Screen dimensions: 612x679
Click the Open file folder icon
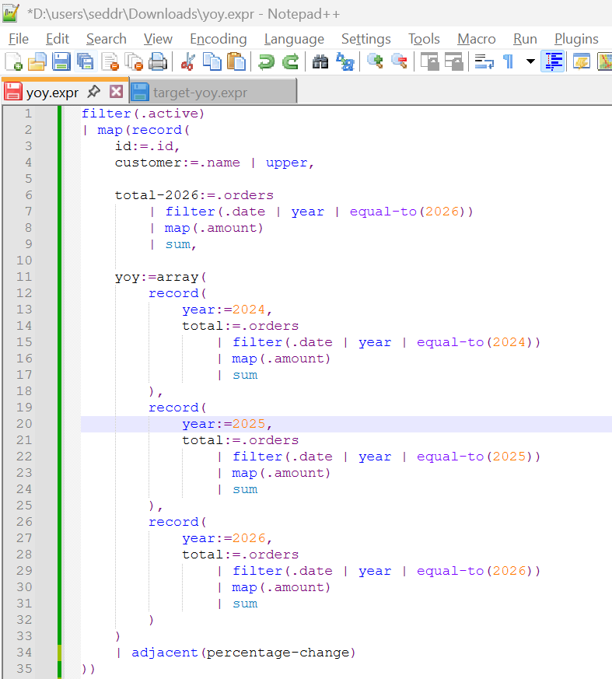pos(37,61)
